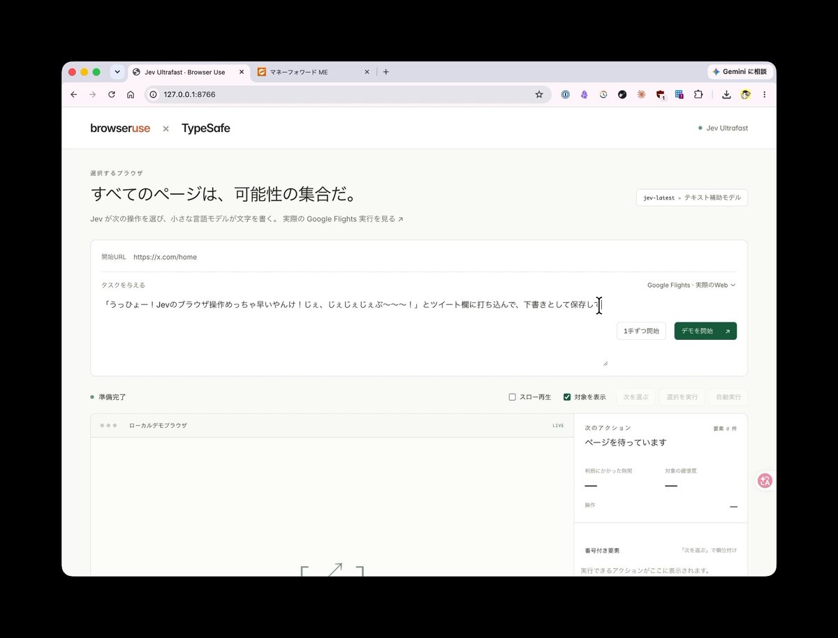Viewport: 838px width, 638px height.
Task: Open the browser home icon
Action: click(x=130, y=94)
